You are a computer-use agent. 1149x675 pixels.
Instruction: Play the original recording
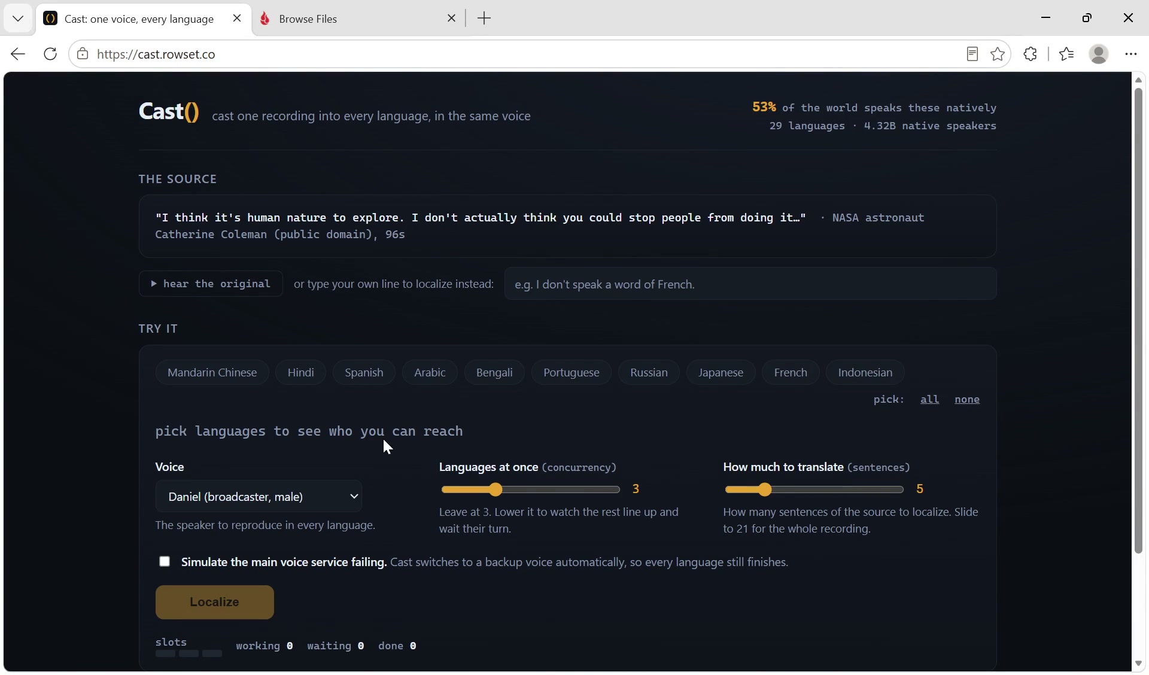(x=211, y=284)
